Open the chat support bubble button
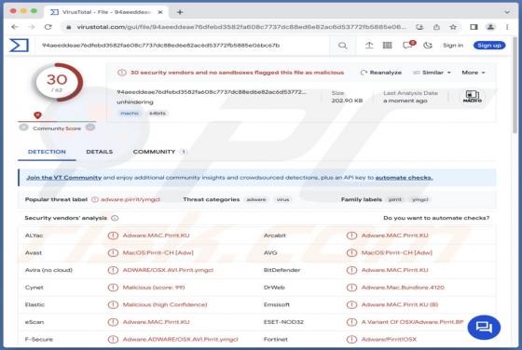This screenshot has height=350, width=522. click(x=484, y=328)
